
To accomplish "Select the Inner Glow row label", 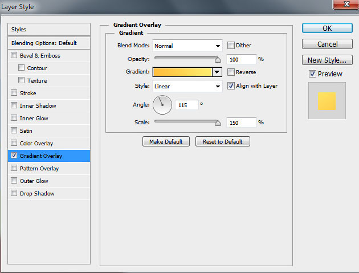I will pos(34,119).
